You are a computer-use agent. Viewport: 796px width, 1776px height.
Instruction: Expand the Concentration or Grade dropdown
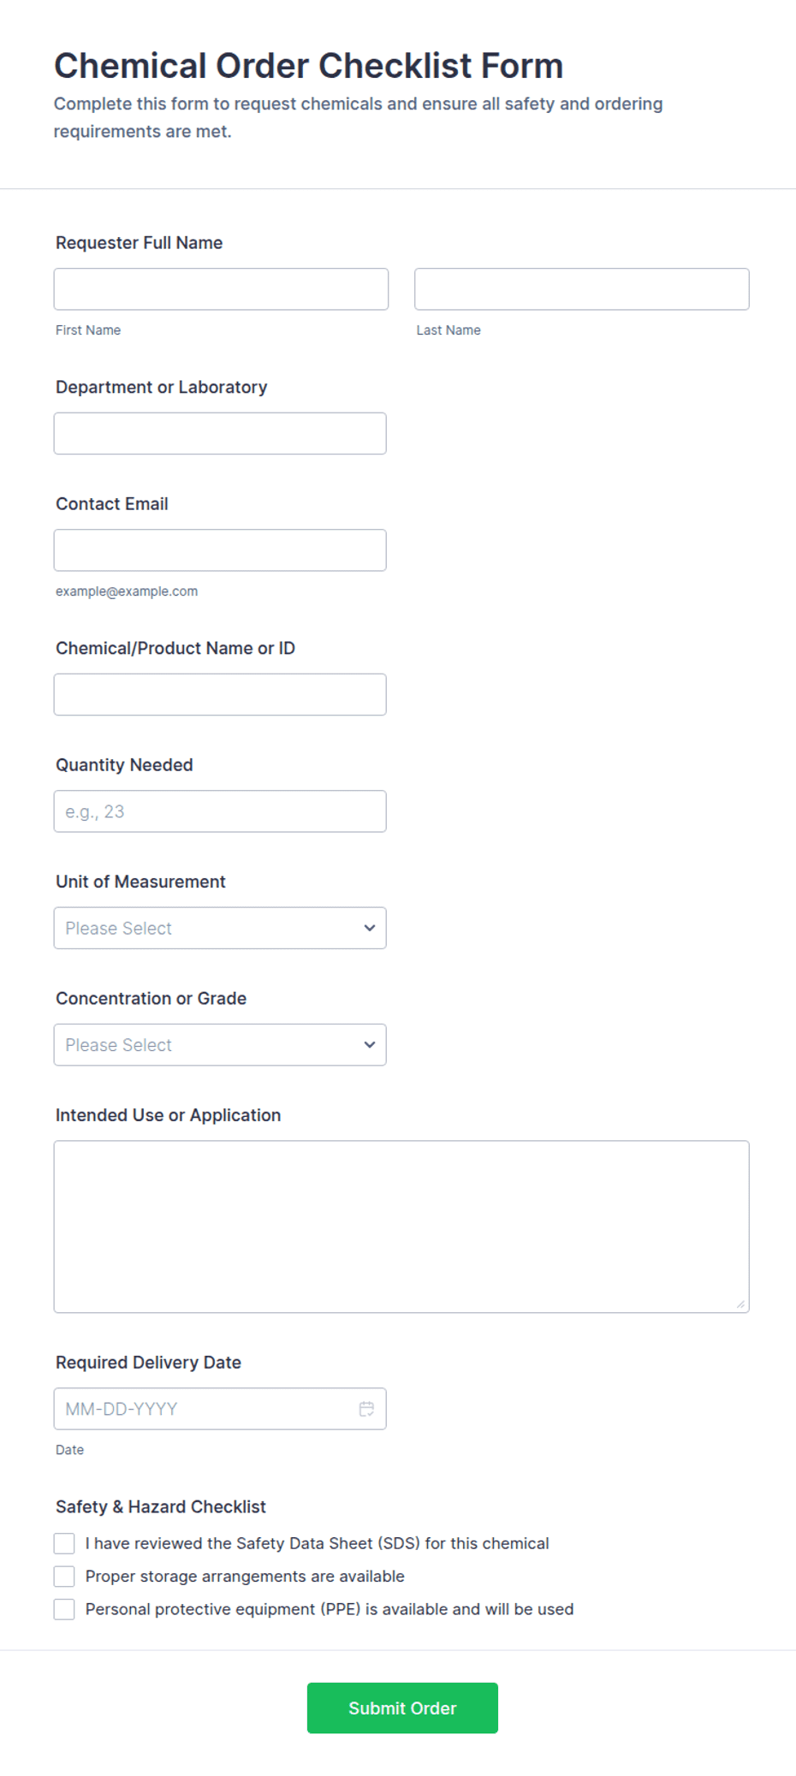tap(219, 1045)
